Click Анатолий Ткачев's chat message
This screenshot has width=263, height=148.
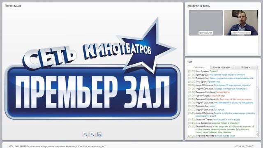click(226, 120)
